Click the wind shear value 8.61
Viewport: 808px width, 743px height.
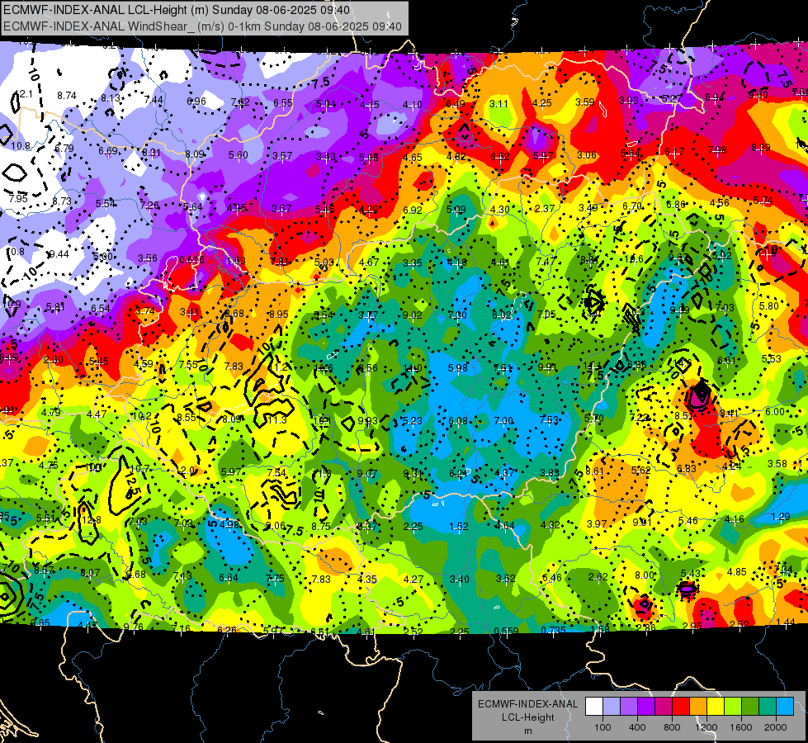pyautogui.click(x=595, y=471)
